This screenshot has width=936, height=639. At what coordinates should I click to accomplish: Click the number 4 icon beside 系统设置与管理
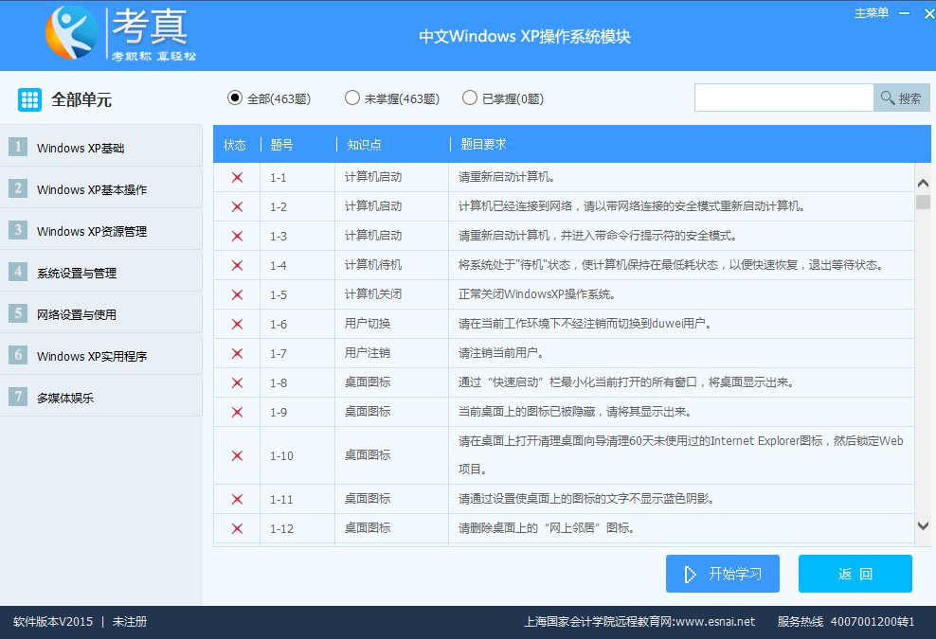[18, 272]
